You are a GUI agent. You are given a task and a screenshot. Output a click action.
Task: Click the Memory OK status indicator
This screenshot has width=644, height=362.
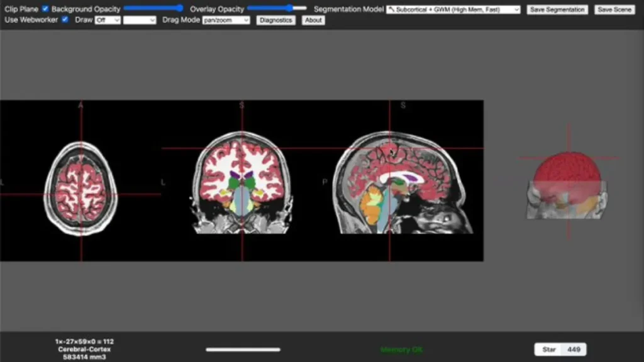click(x=401, y=349)
